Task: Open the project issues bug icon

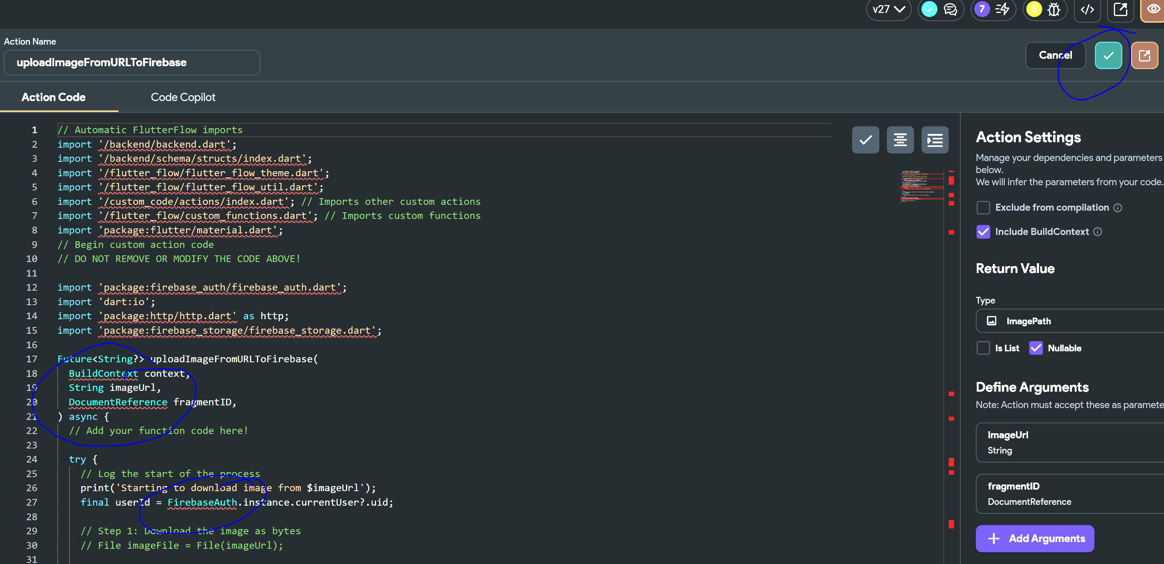Action: (x=1054, y=9)
